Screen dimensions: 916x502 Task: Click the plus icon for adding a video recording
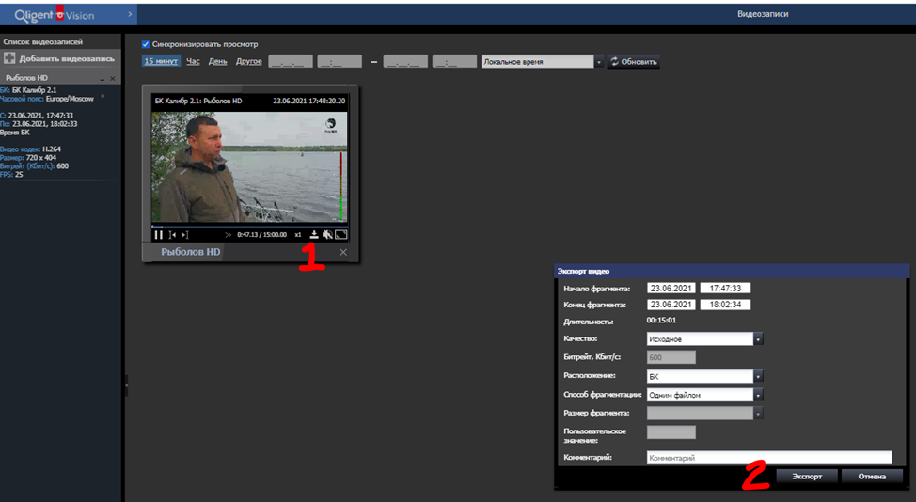pyautogui.click(x=9, y=58)
